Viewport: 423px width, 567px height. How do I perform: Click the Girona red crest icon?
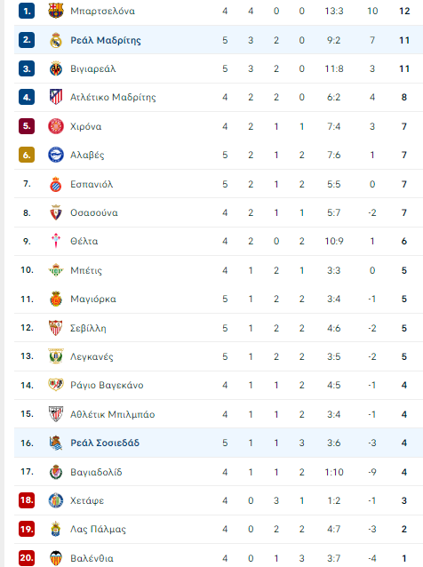coord(56,126)
